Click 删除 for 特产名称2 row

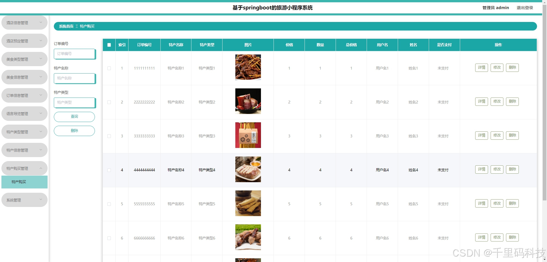point(512,101)
